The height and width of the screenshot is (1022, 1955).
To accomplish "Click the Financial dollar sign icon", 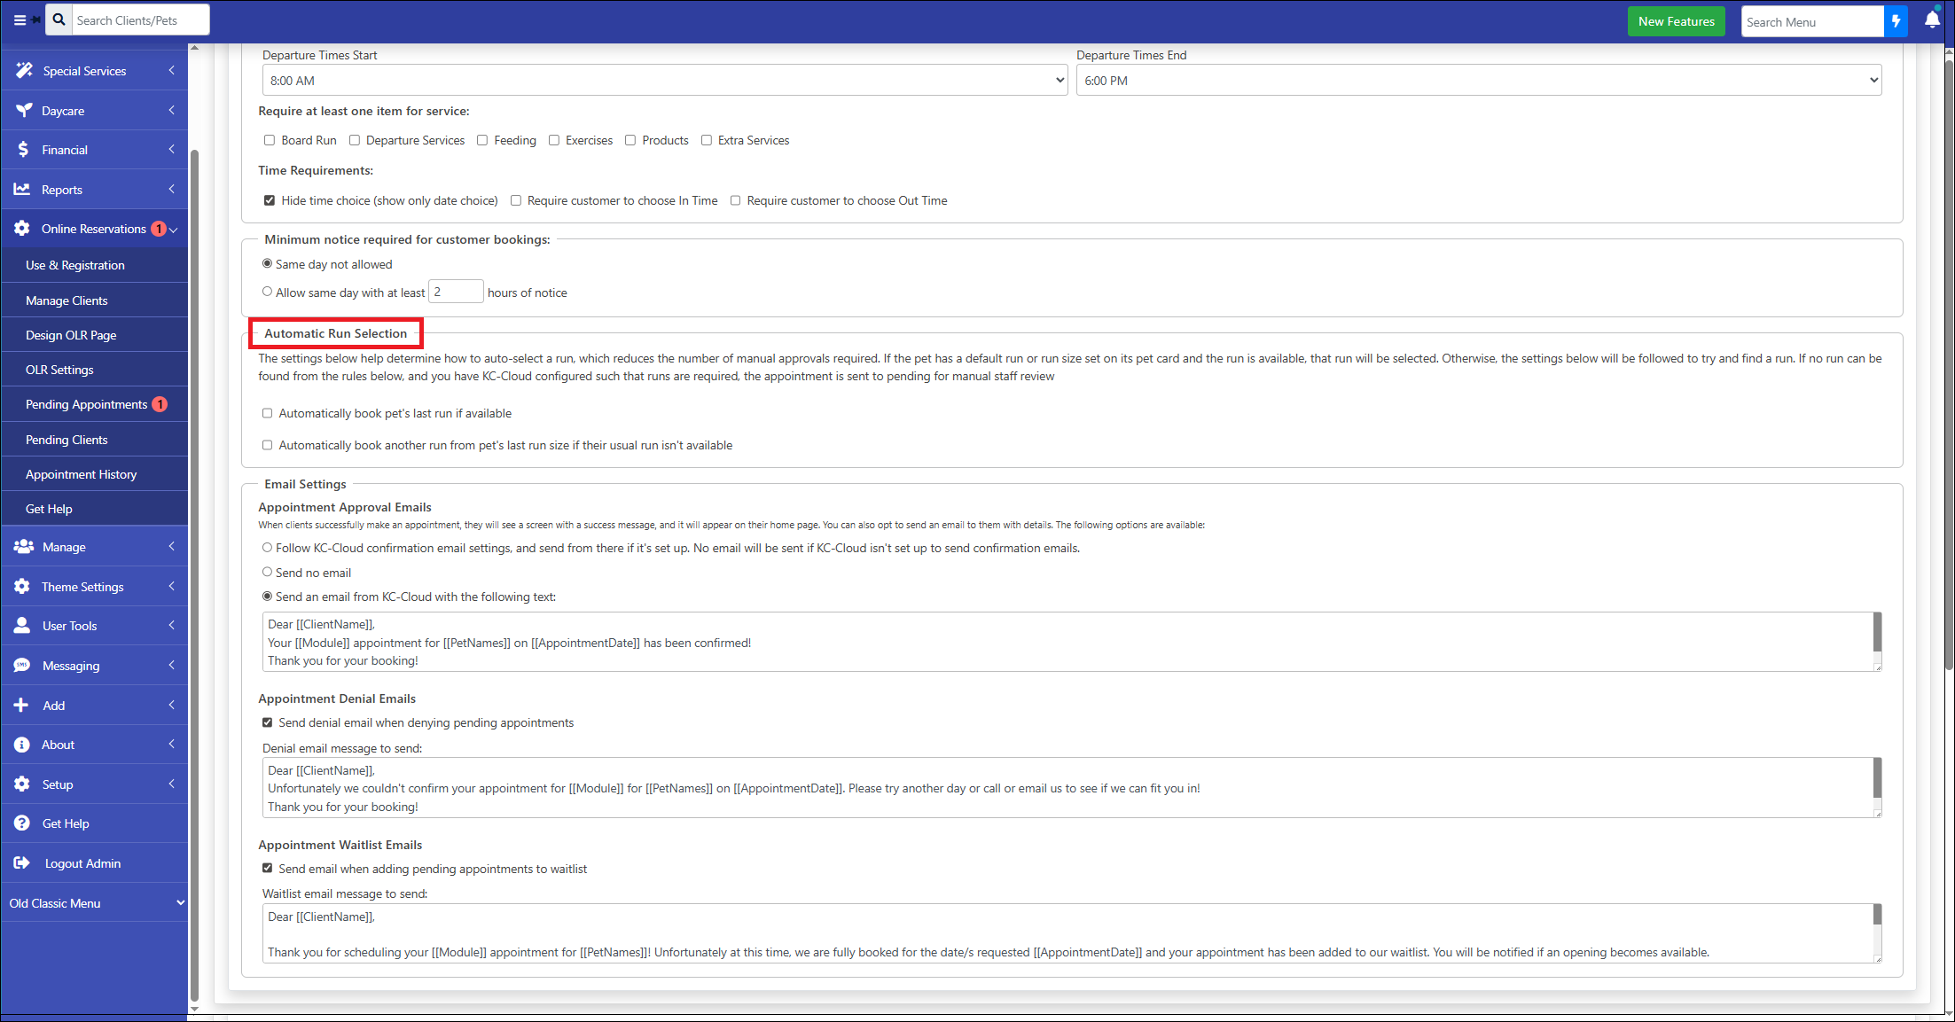I will click(x=23, y=150).
